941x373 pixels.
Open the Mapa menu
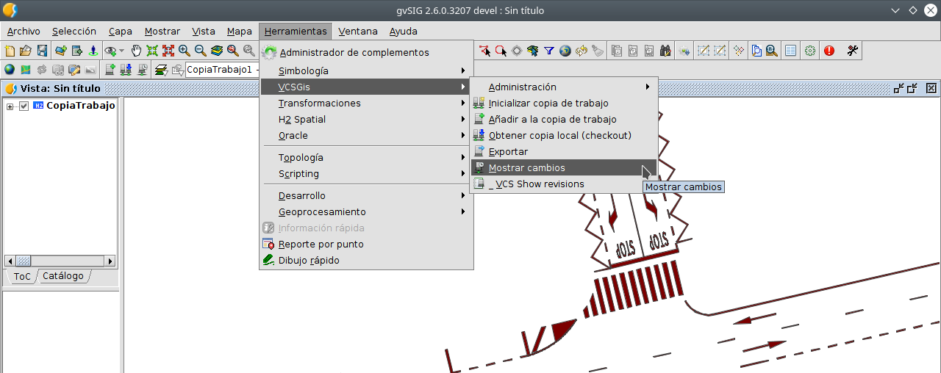[x=240, y=32]
